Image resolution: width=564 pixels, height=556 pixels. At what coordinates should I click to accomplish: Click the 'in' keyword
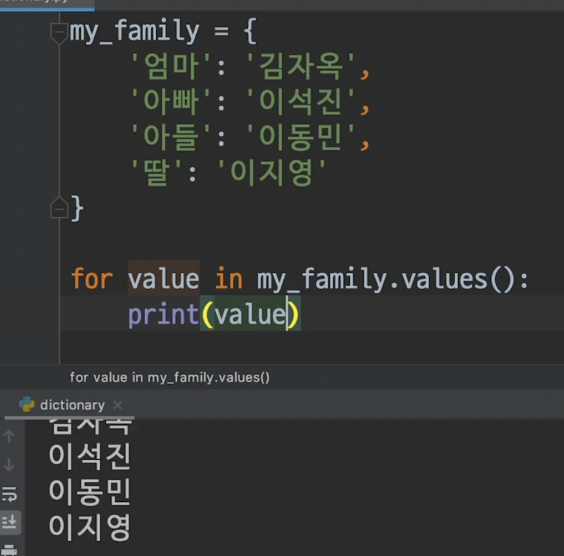click(x=229, y=278)
